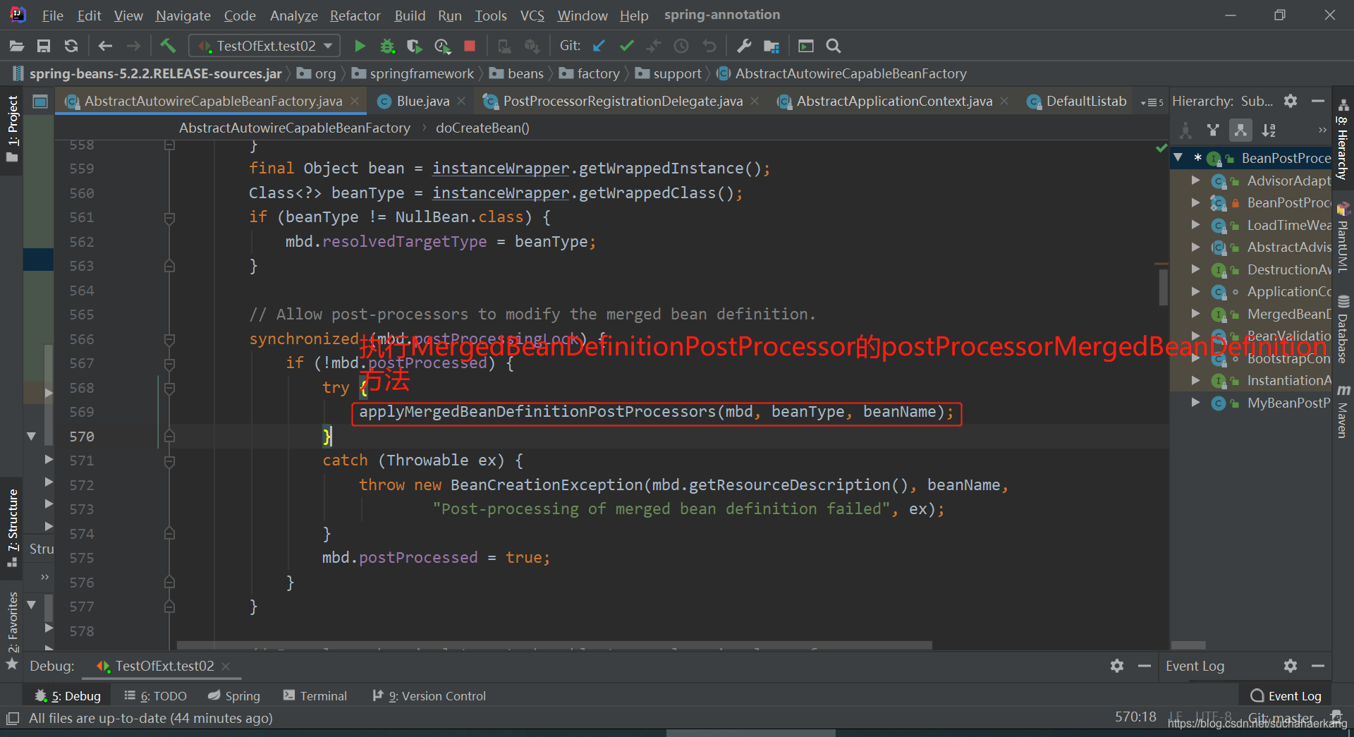
Task: Open the VCS menu
Action: pos(532,15)
